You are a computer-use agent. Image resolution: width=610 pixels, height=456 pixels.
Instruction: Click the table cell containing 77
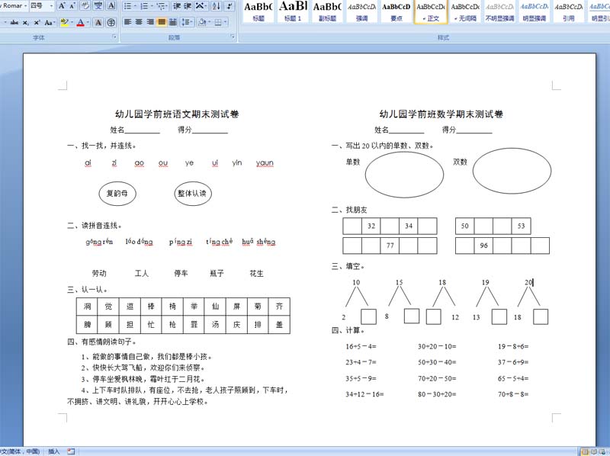[390, 246]
